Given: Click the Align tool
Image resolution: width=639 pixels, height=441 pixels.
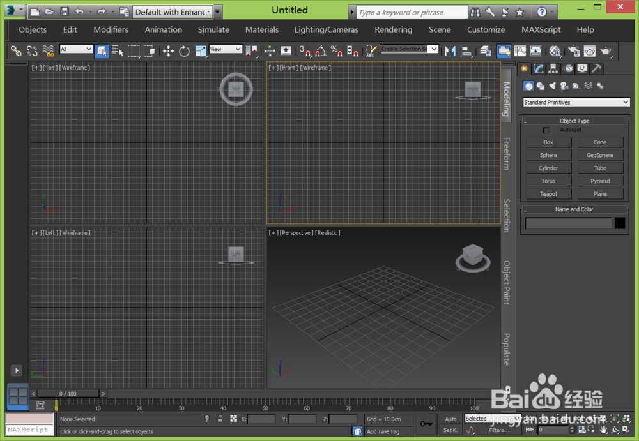Looking at the screenshot, I should pyautogui.click(x=466, y=51).
